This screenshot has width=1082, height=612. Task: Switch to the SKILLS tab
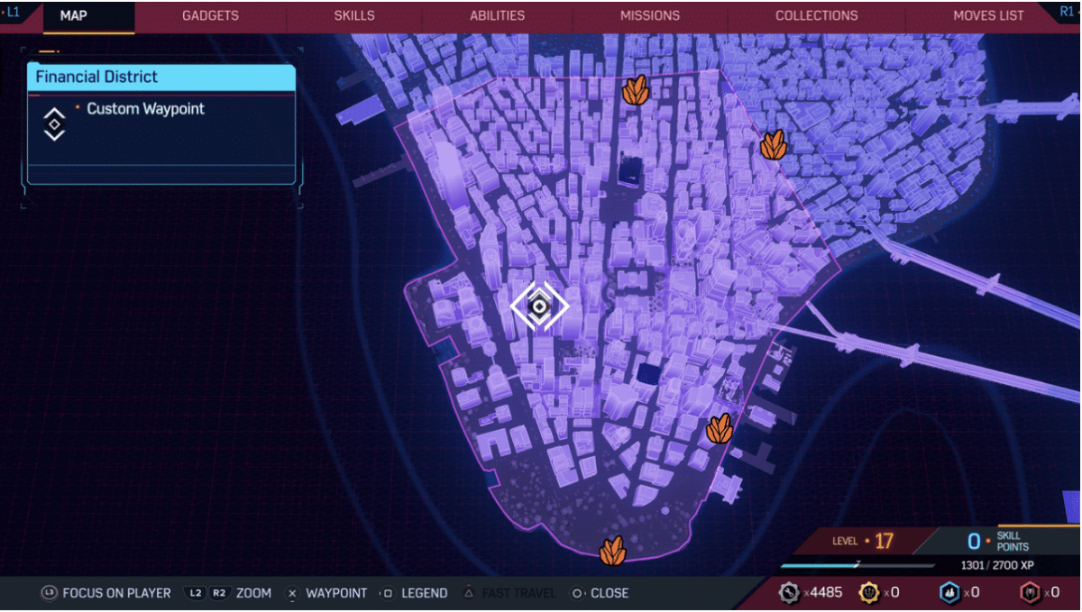tap(354, 15)
